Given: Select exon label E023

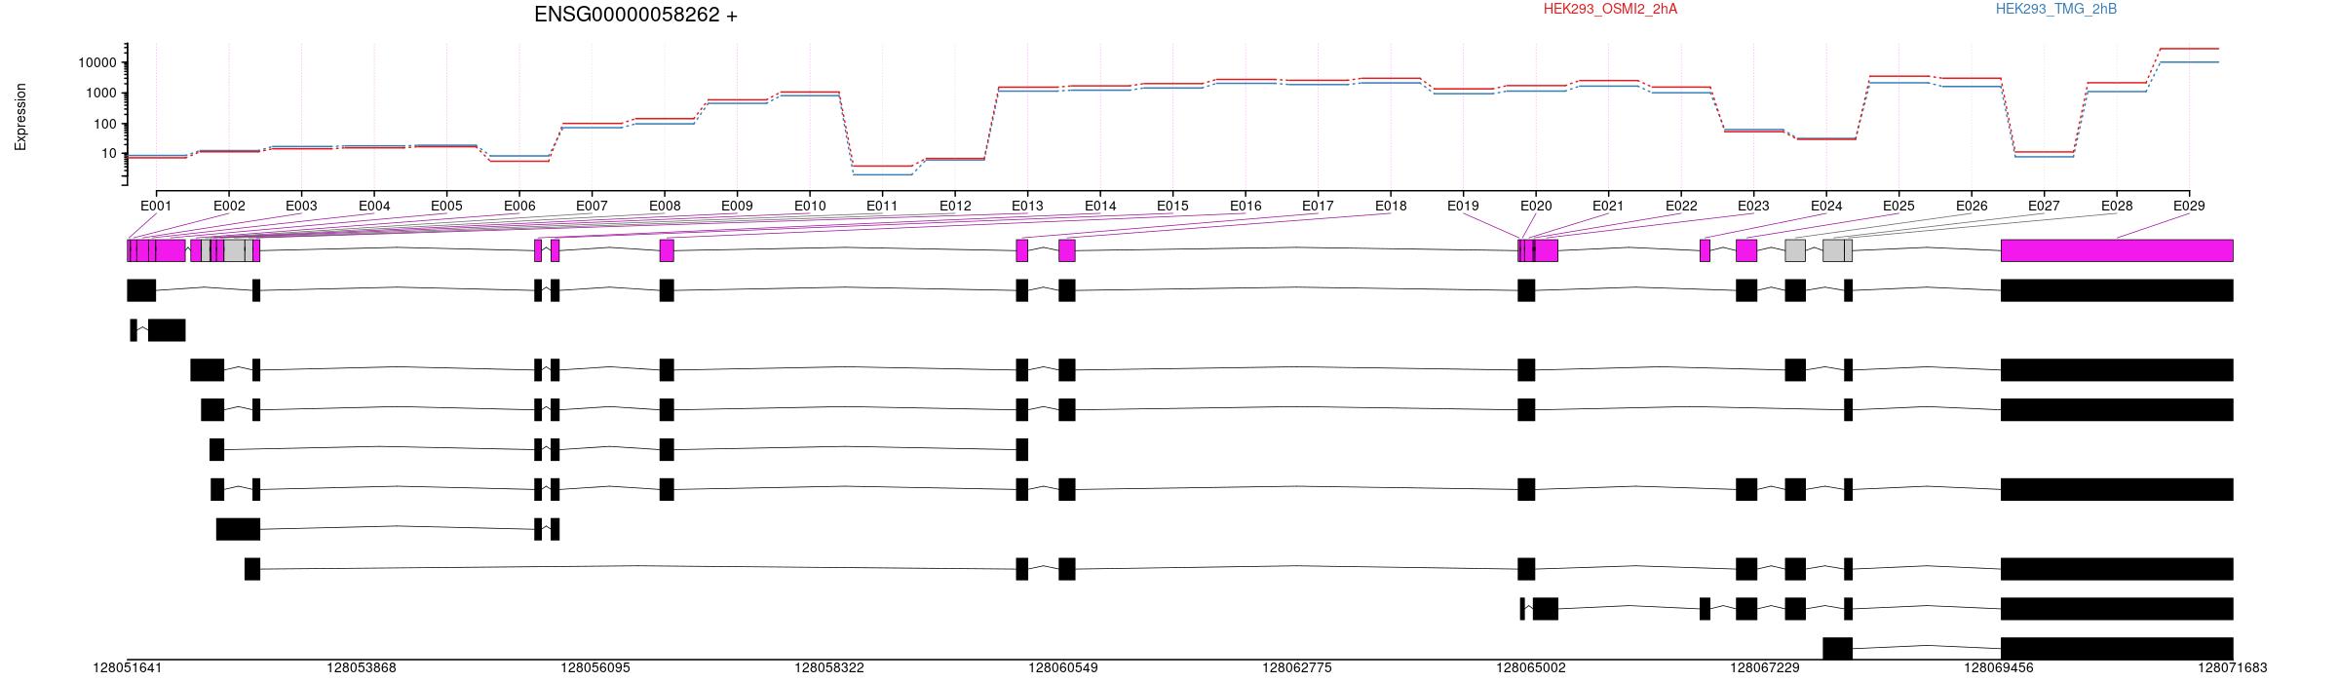Looking at the screenshot, I should [1753, 206].
